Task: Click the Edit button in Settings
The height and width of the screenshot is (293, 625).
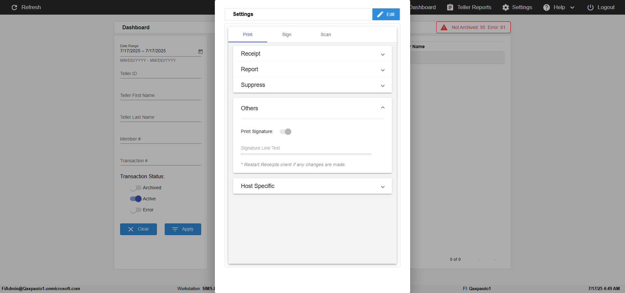Action: click(x=386, y=14)
